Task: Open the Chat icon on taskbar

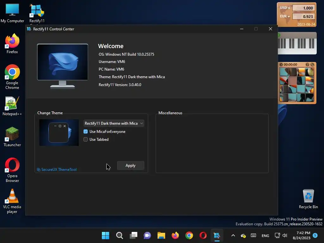Action: (x=147, y=235)
